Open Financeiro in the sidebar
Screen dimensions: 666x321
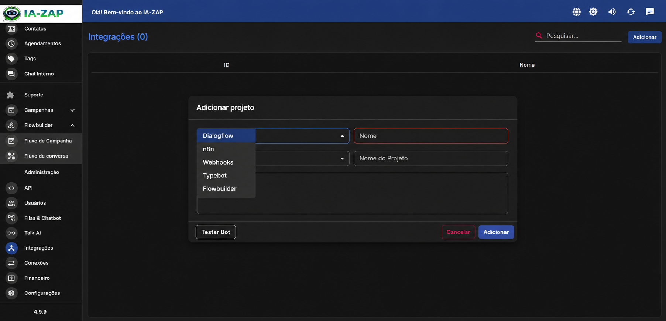(37, 278)
